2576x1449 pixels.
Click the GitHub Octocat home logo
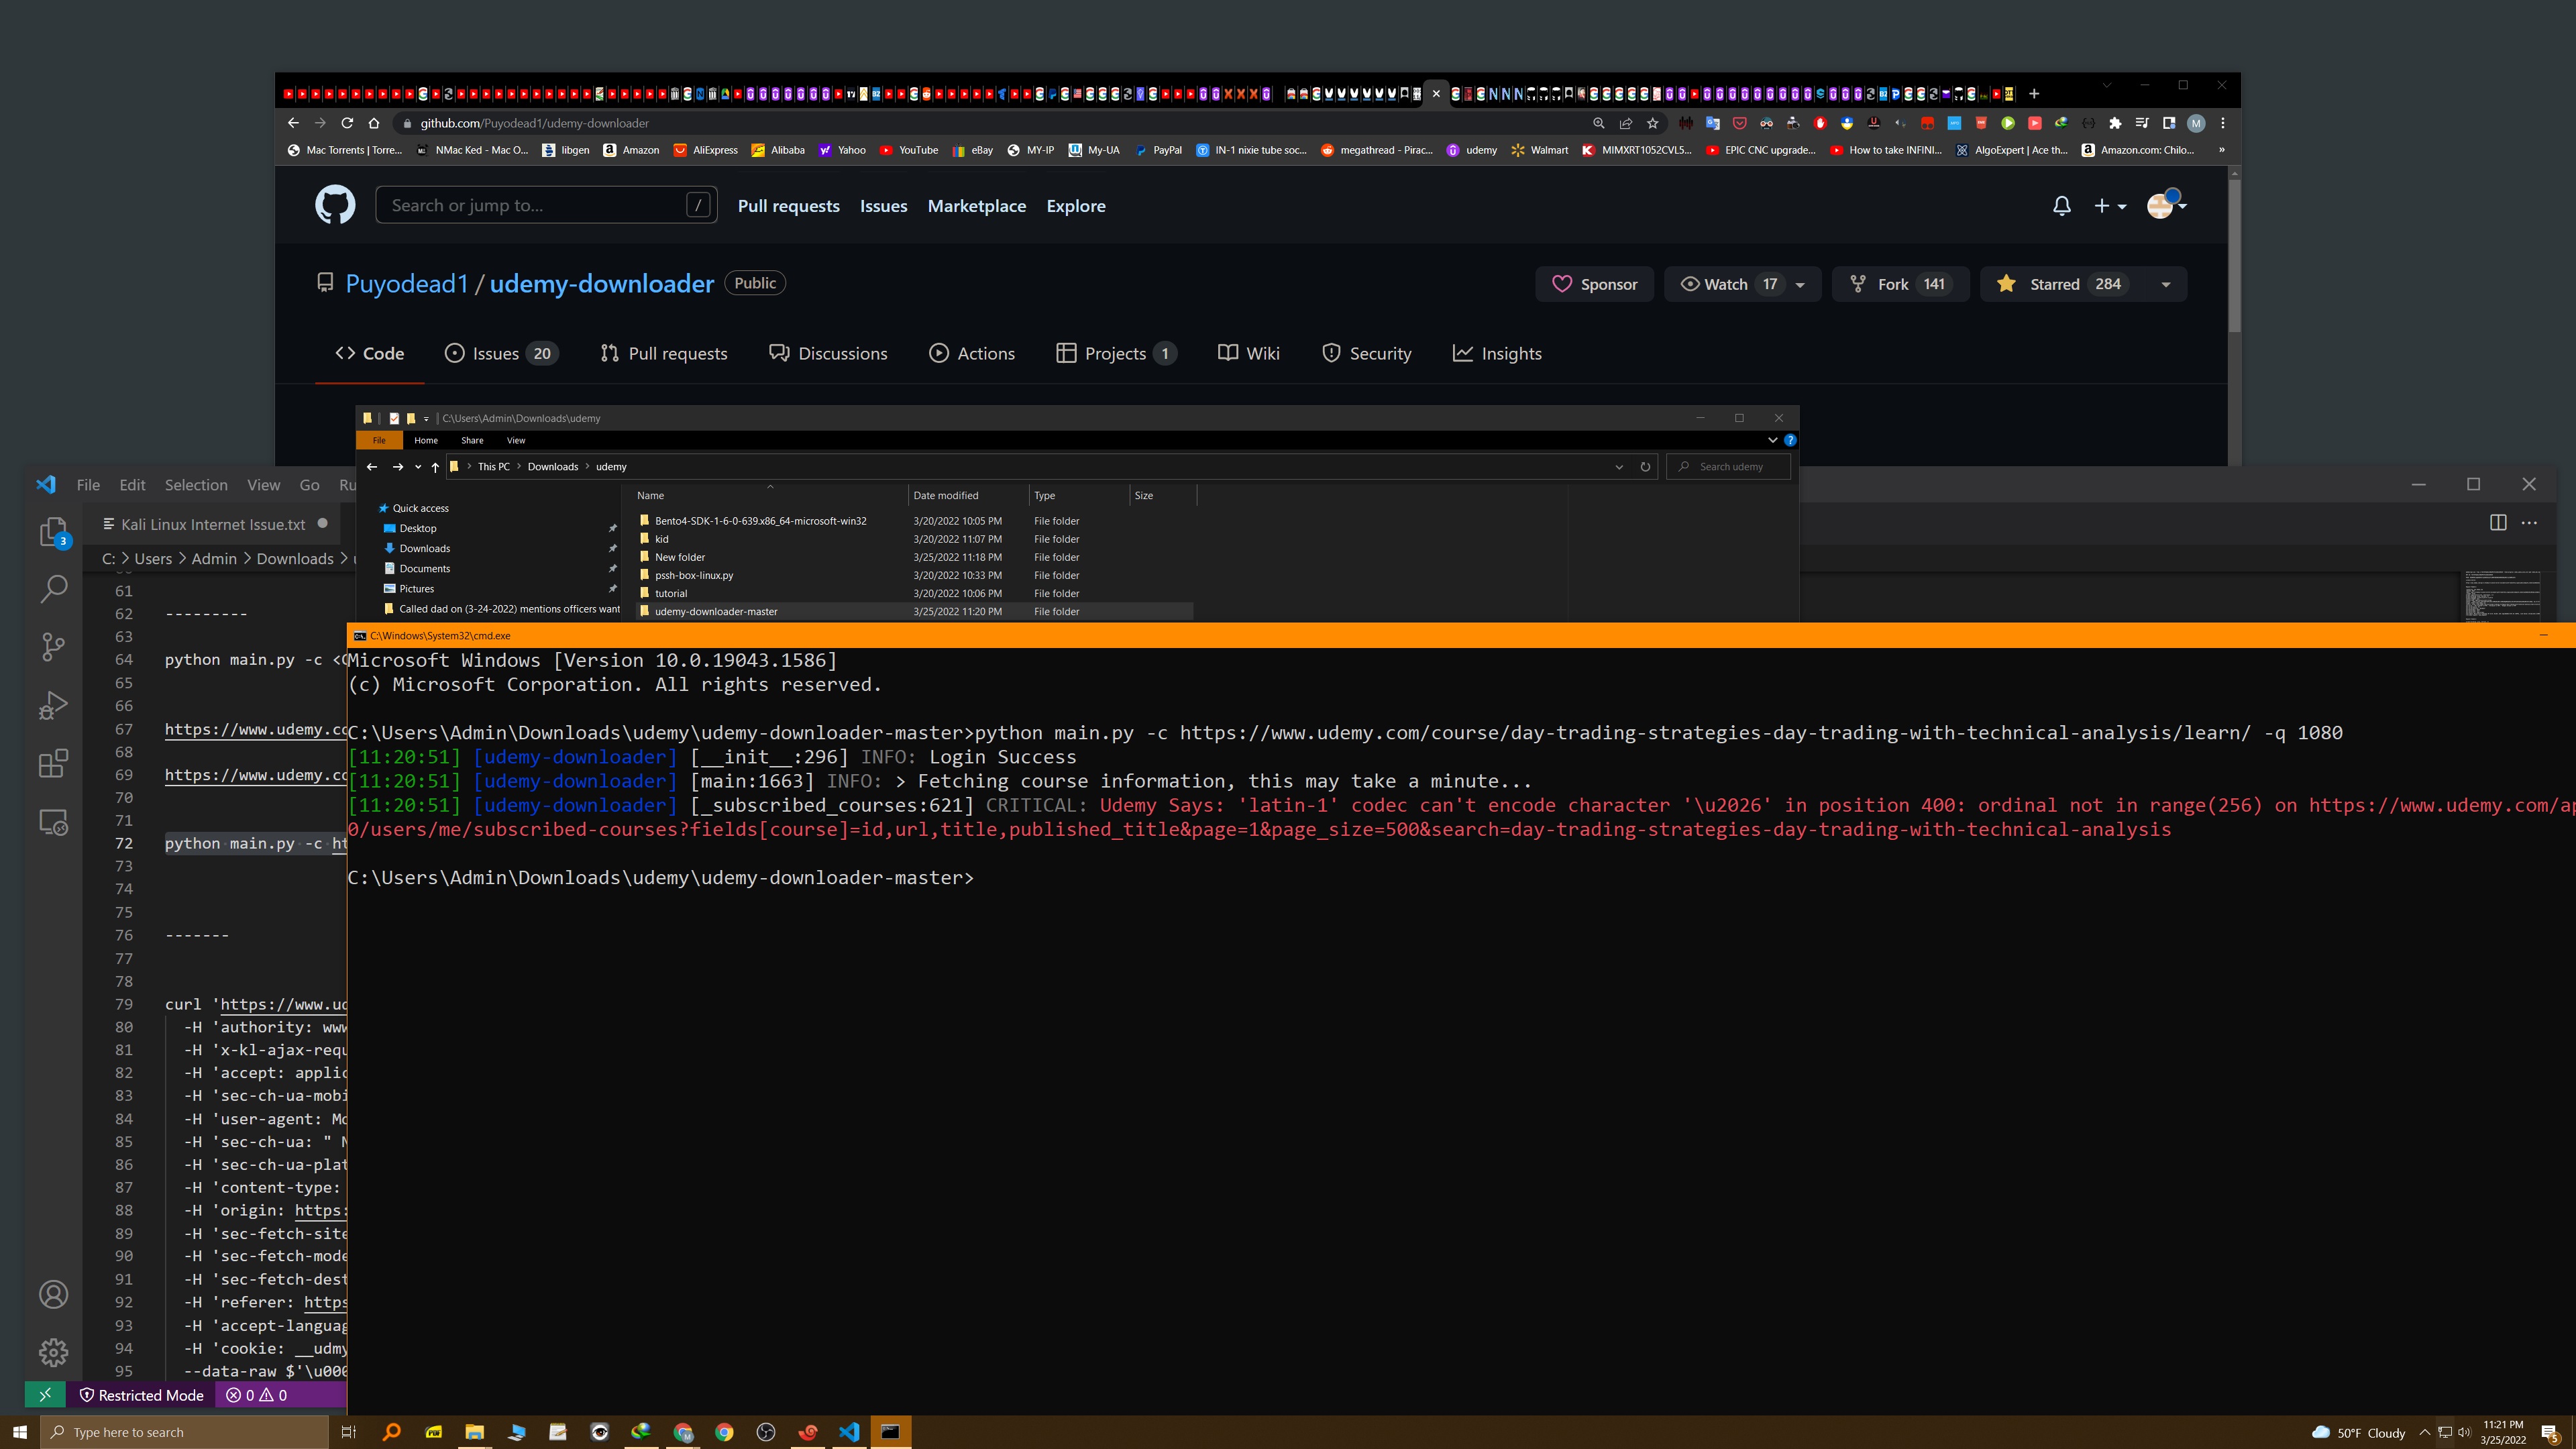335,205
